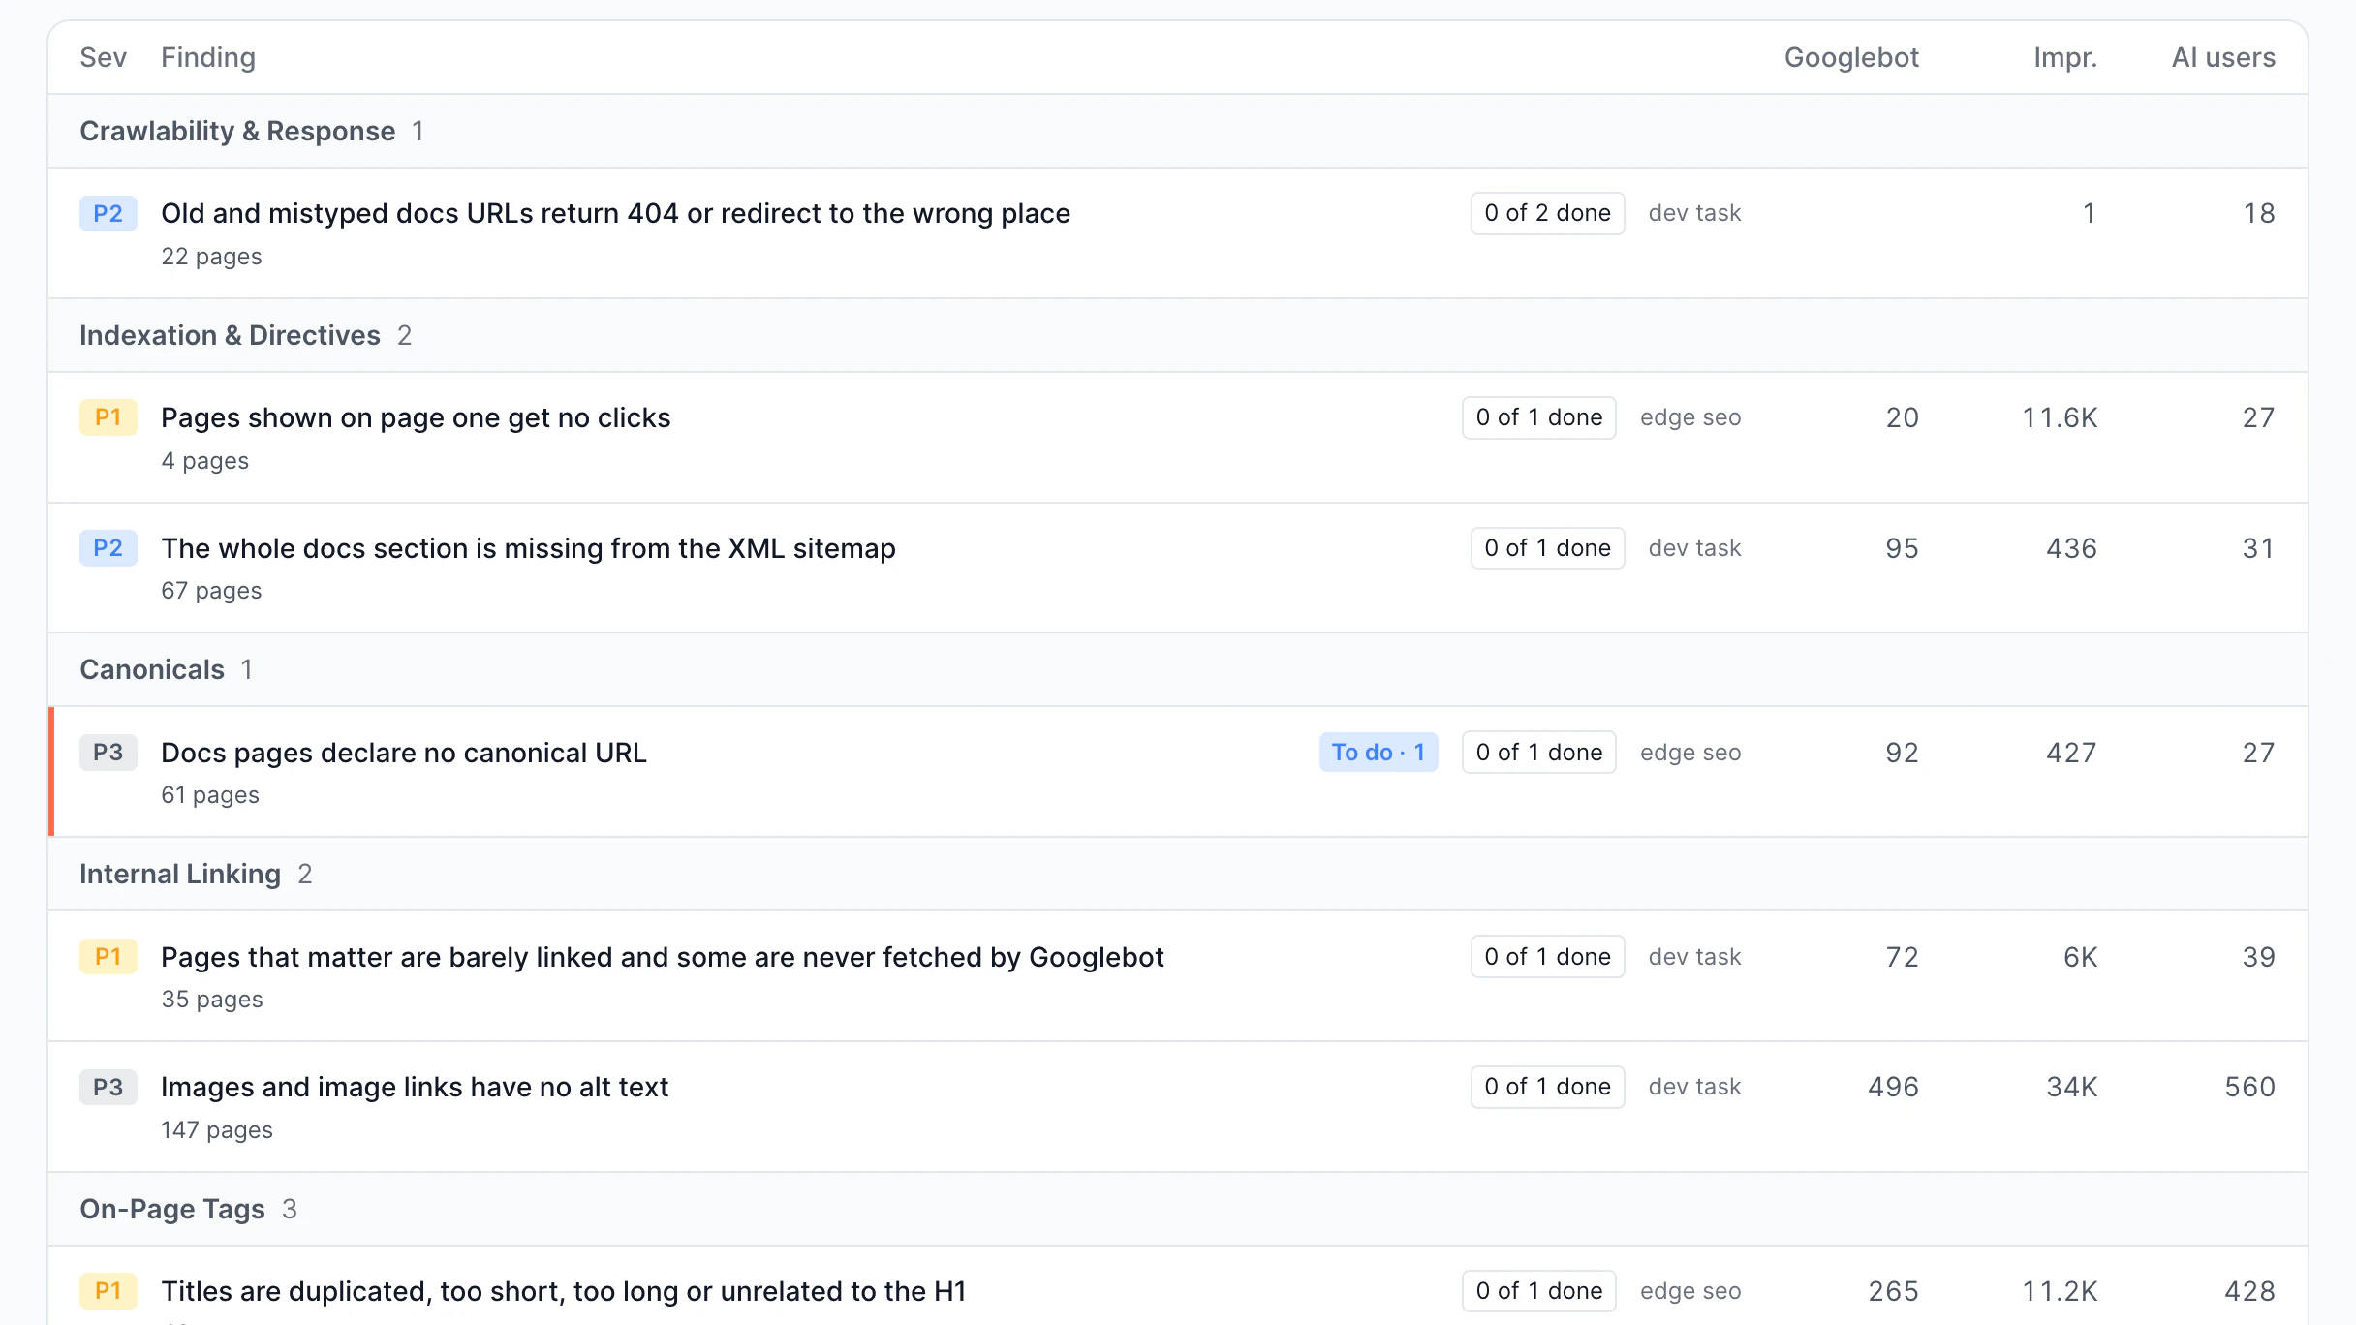The width and height of the screenshot is (2356, 1325).
Task: Click P1 severity badge on duplicated titles row
Action: pos(108,1291)
